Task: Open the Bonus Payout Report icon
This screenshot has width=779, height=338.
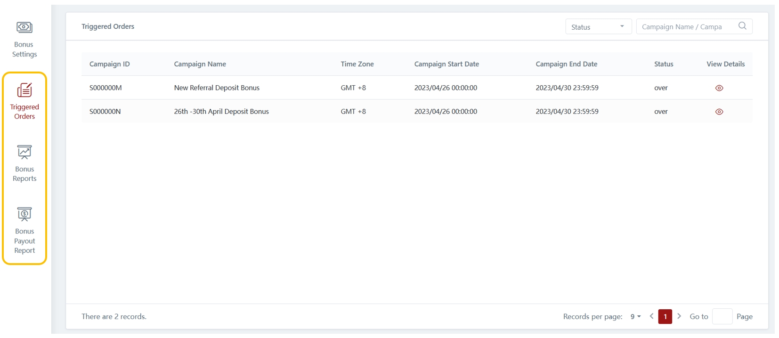Action: [24, 214]
